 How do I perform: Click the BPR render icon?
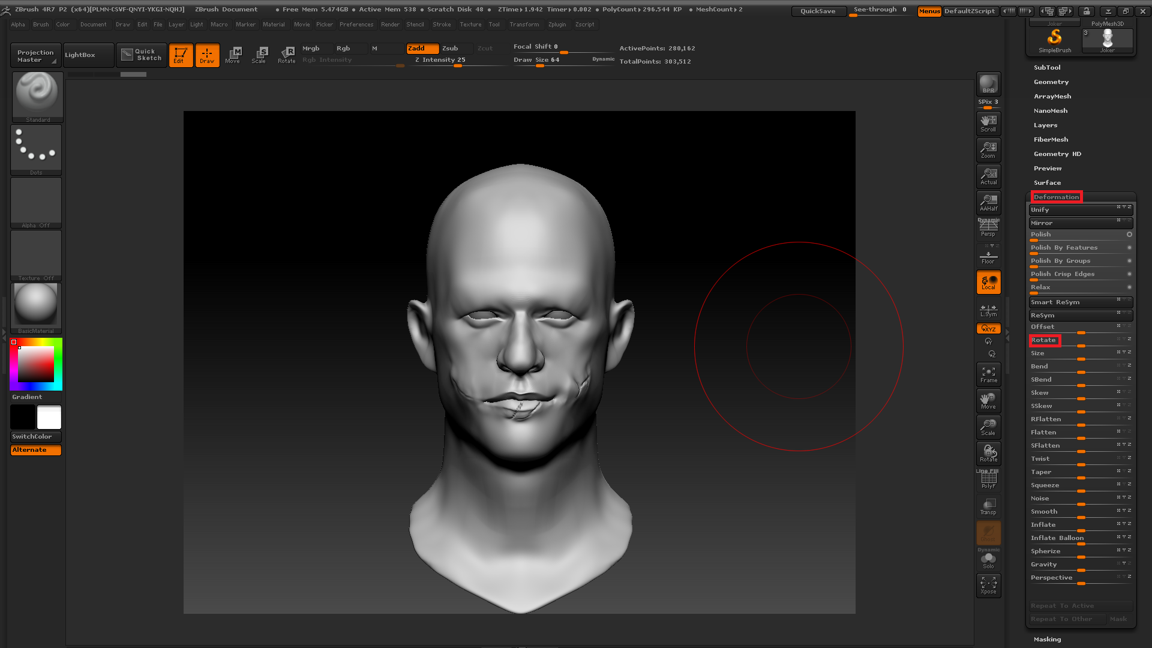[x=988, y=84]
